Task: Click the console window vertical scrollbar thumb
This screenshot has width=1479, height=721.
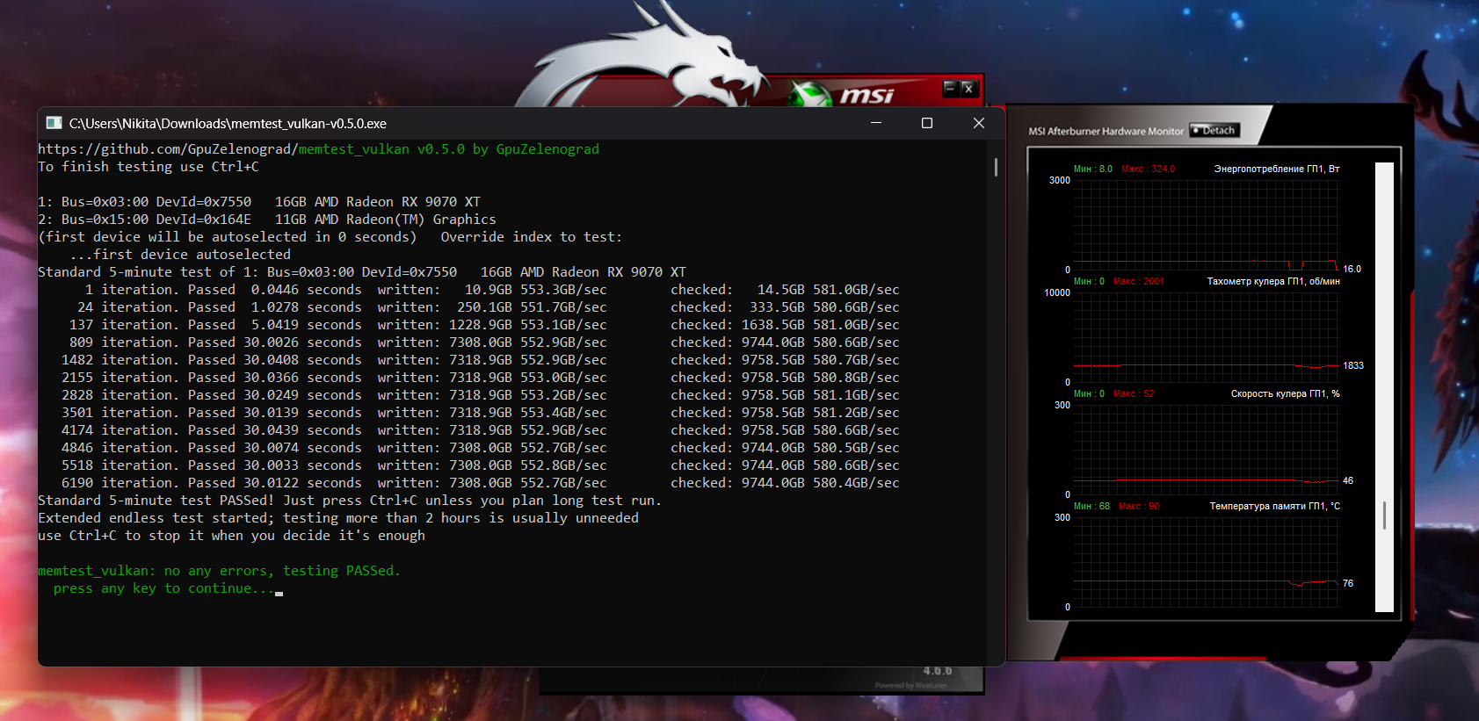Action: (x=996, y=167)
